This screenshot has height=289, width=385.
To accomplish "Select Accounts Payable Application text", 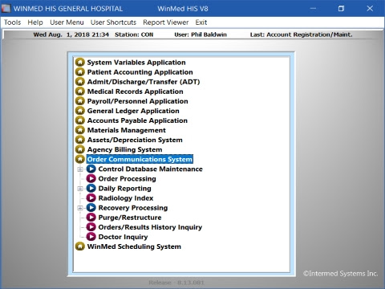I will click(137, 120).
